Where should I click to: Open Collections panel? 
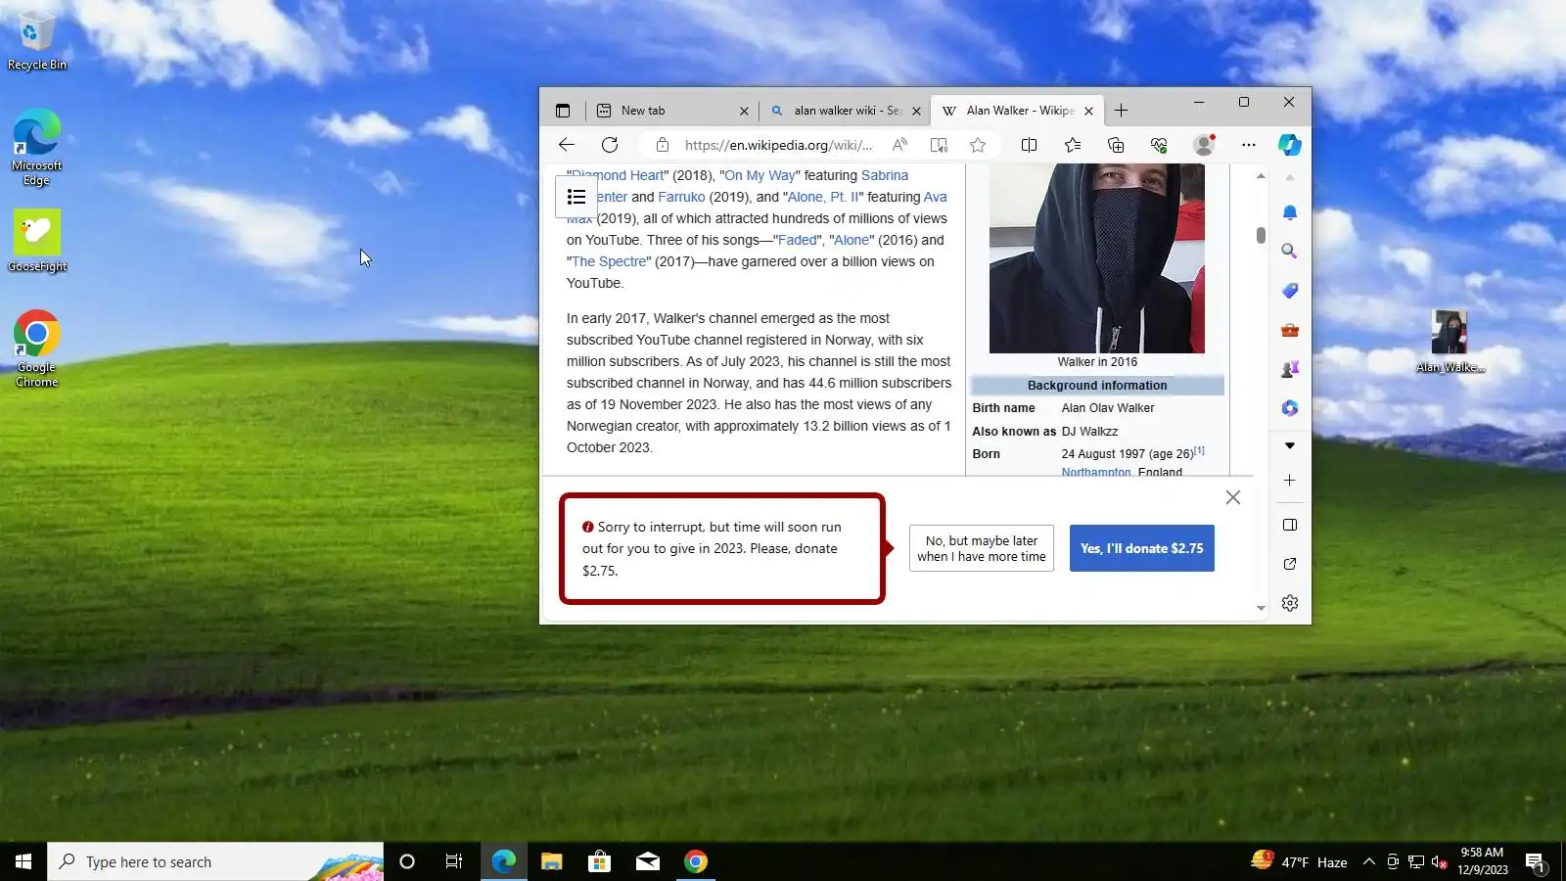[x=1116, y=145]
